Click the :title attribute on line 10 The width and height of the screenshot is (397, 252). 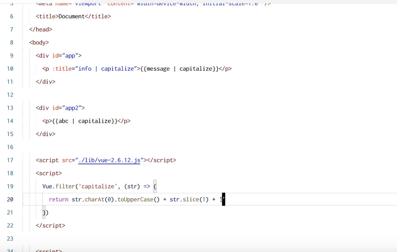[x=62, y=69]
